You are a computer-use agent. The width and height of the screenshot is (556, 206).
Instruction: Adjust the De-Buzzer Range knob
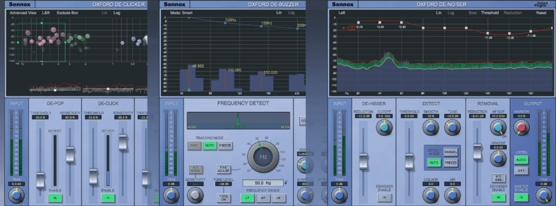tap(304, 165)
